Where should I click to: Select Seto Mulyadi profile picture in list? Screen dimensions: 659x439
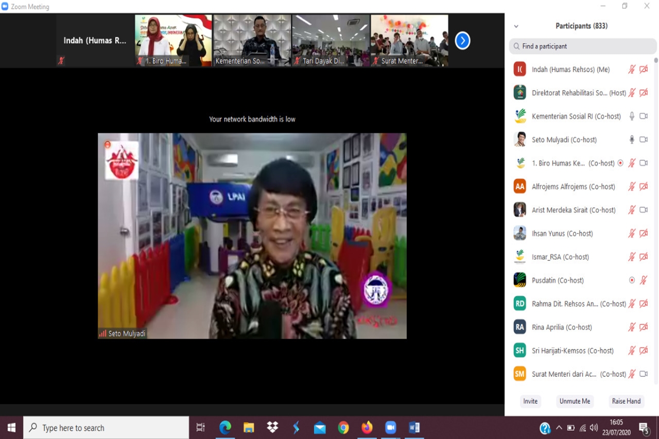click(520, 139)
